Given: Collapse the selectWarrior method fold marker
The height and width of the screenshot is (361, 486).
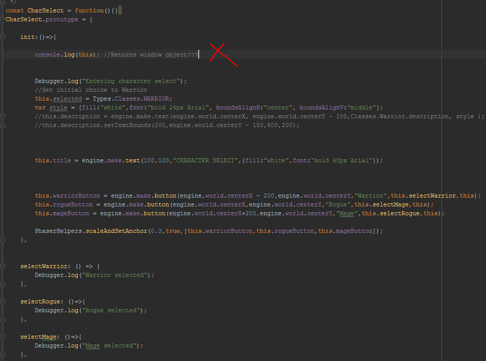Looking at the screenshot, I should point(3,267).
